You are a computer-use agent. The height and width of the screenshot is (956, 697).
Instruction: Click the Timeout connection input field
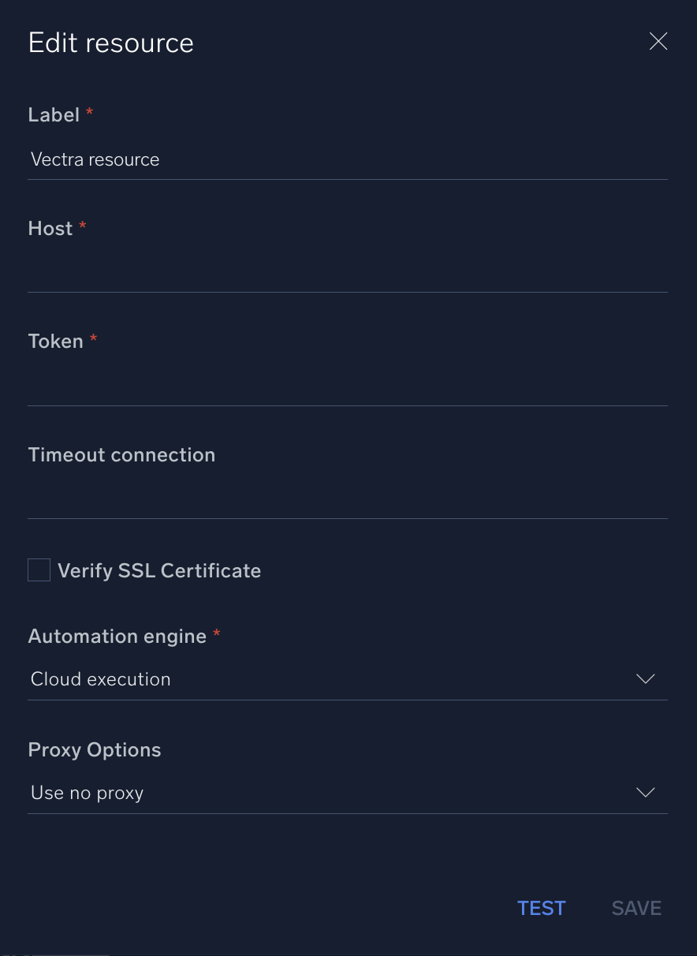(x=347, y=499)
